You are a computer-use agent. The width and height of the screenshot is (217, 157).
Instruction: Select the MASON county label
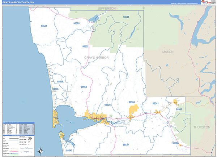(x=168, y=52)
